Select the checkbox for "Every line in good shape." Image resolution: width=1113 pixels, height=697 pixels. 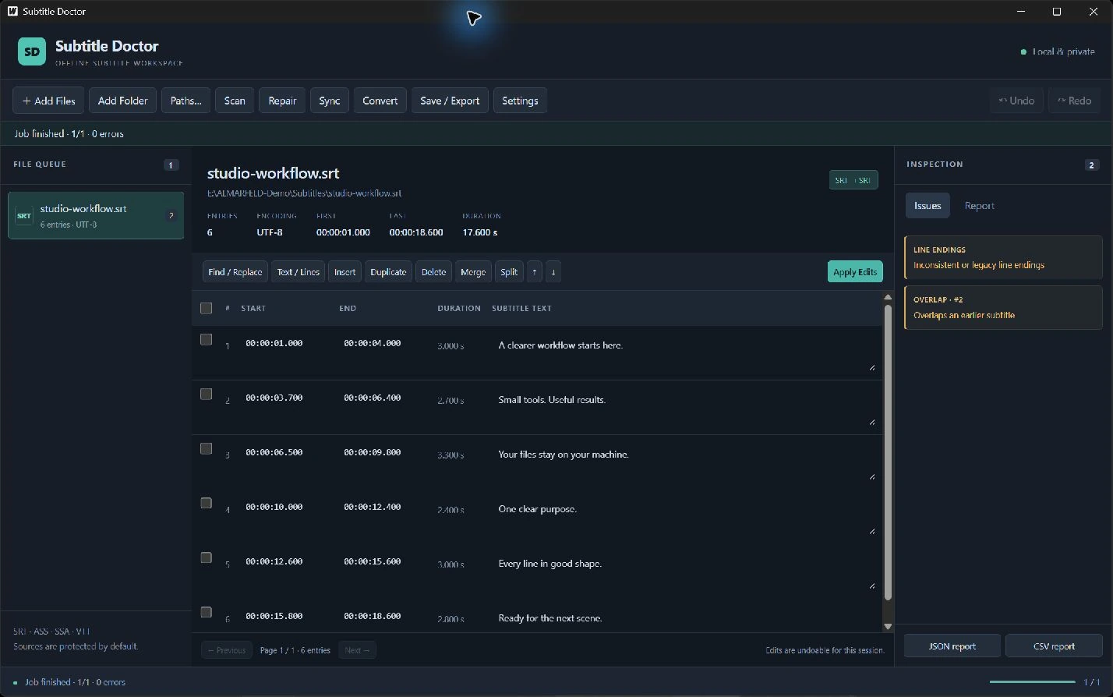tap(206, 557)
